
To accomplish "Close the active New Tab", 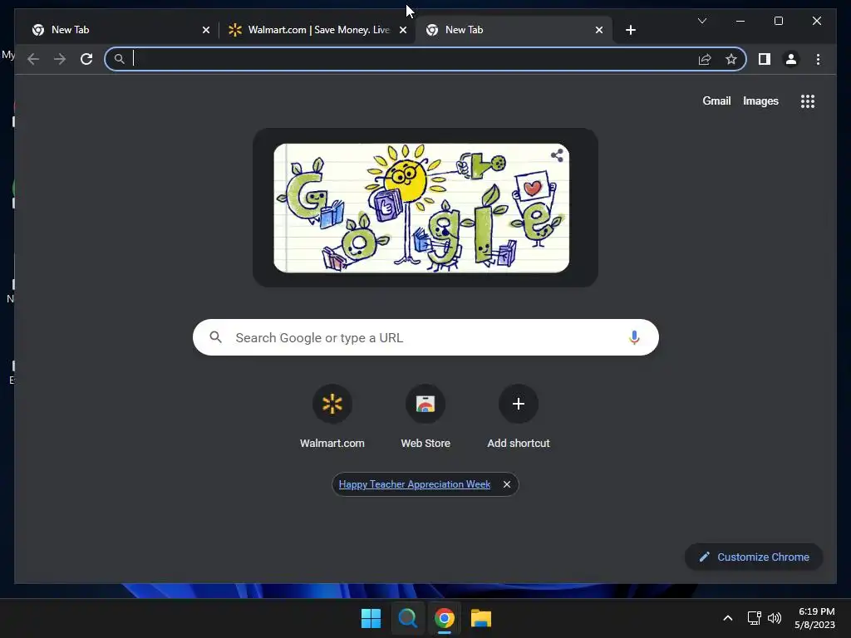I will click(598, 30).
